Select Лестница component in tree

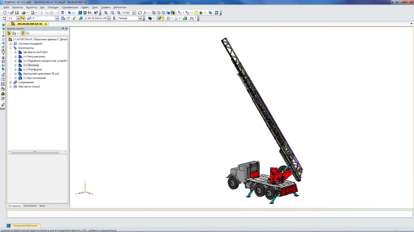point(33,65)
